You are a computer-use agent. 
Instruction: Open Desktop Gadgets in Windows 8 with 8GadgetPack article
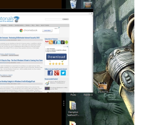tap(18, 81)
